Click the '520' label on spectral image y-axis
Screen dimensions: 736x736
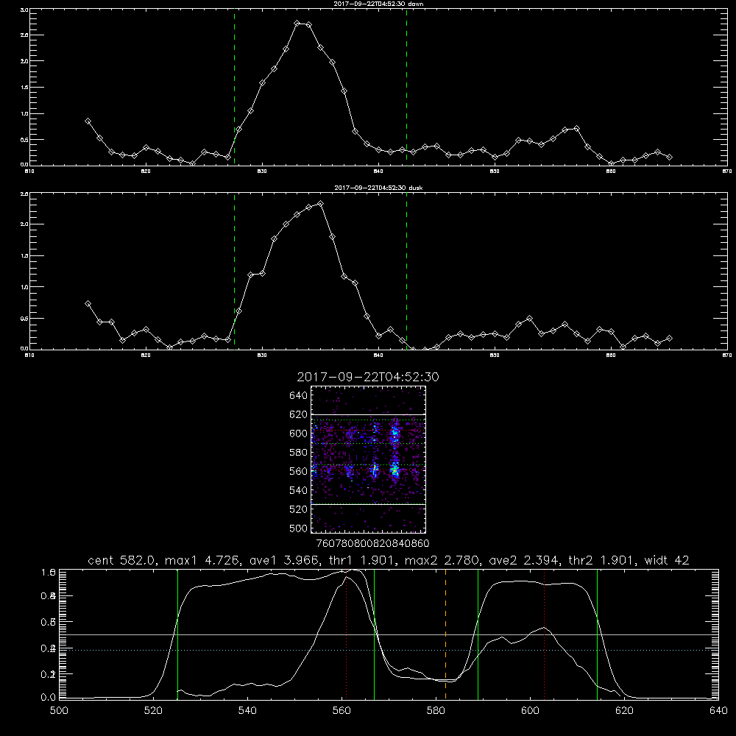click(x=298, y=509)
